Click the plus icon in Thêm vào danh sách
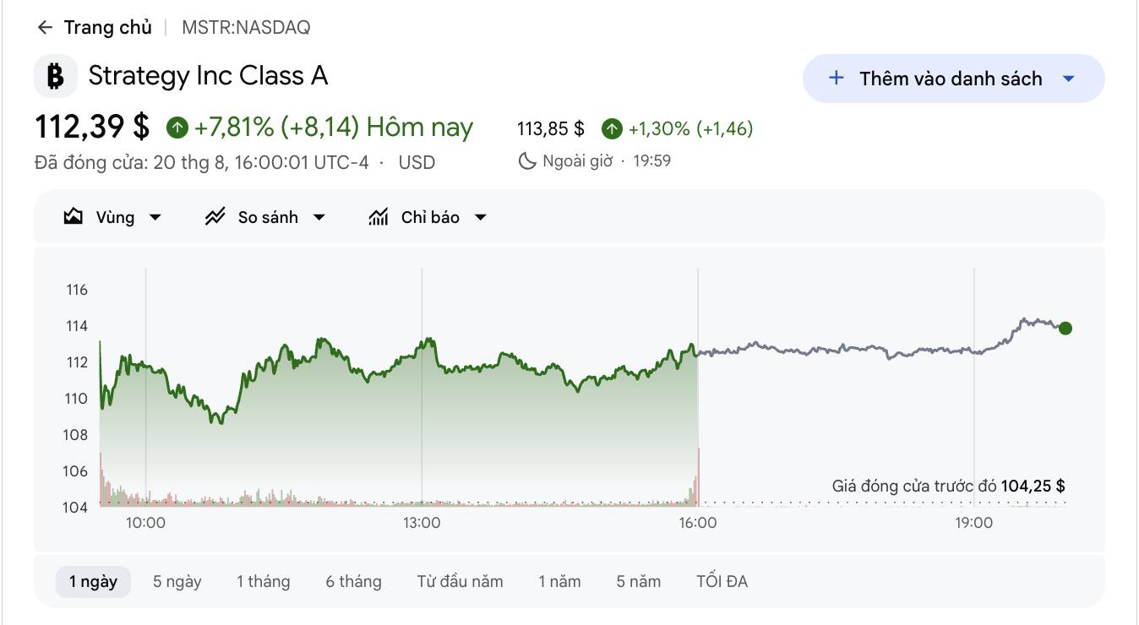The height and width of the screenshot is (625, 1139). coord(837,78)
